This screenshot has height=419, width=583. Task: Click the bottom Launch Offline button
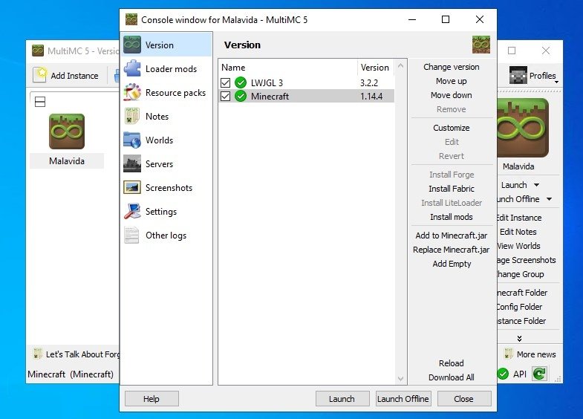[x=403, y=399]
